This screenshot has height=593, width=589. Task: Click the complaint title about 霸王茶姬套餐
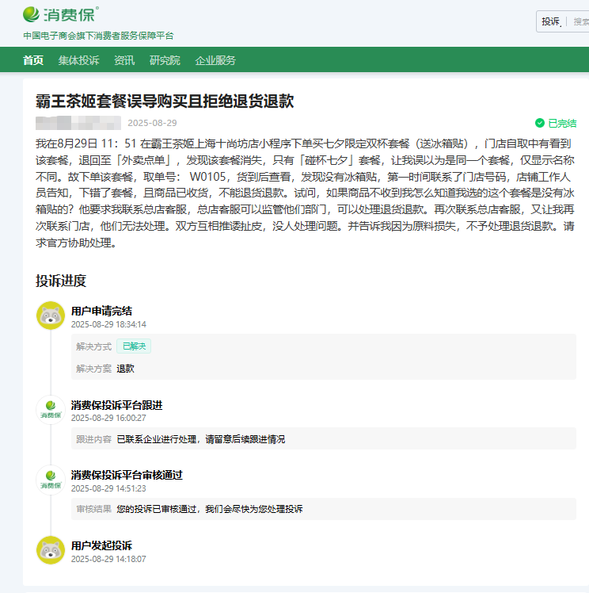pyautogui.click(x=165, y=101)
